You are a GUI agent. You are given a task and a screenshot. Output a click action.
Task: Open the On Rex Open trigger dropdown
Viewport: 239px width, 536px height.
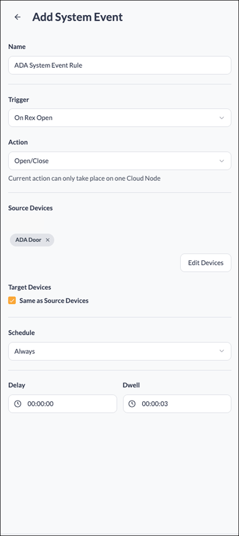[x=114, y=118]
